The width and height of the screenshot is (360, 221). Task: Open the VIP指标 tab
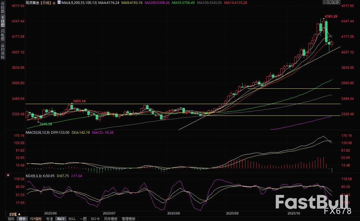tap(36, 219)
